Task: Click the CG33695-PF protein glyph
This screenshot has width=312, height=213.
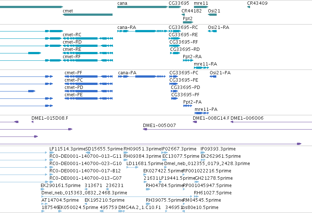Action: (175, 98)
